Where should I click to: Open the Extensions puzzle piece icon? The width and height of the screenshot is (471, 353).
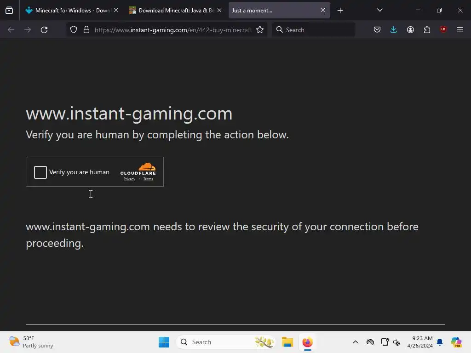pos(427,30)
